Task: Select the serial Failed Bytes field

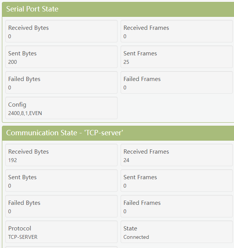Action: [x=61, y=83]
